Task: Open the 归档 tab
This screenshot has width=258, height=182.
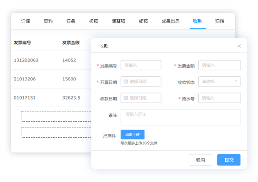Action: pos(220,21)
